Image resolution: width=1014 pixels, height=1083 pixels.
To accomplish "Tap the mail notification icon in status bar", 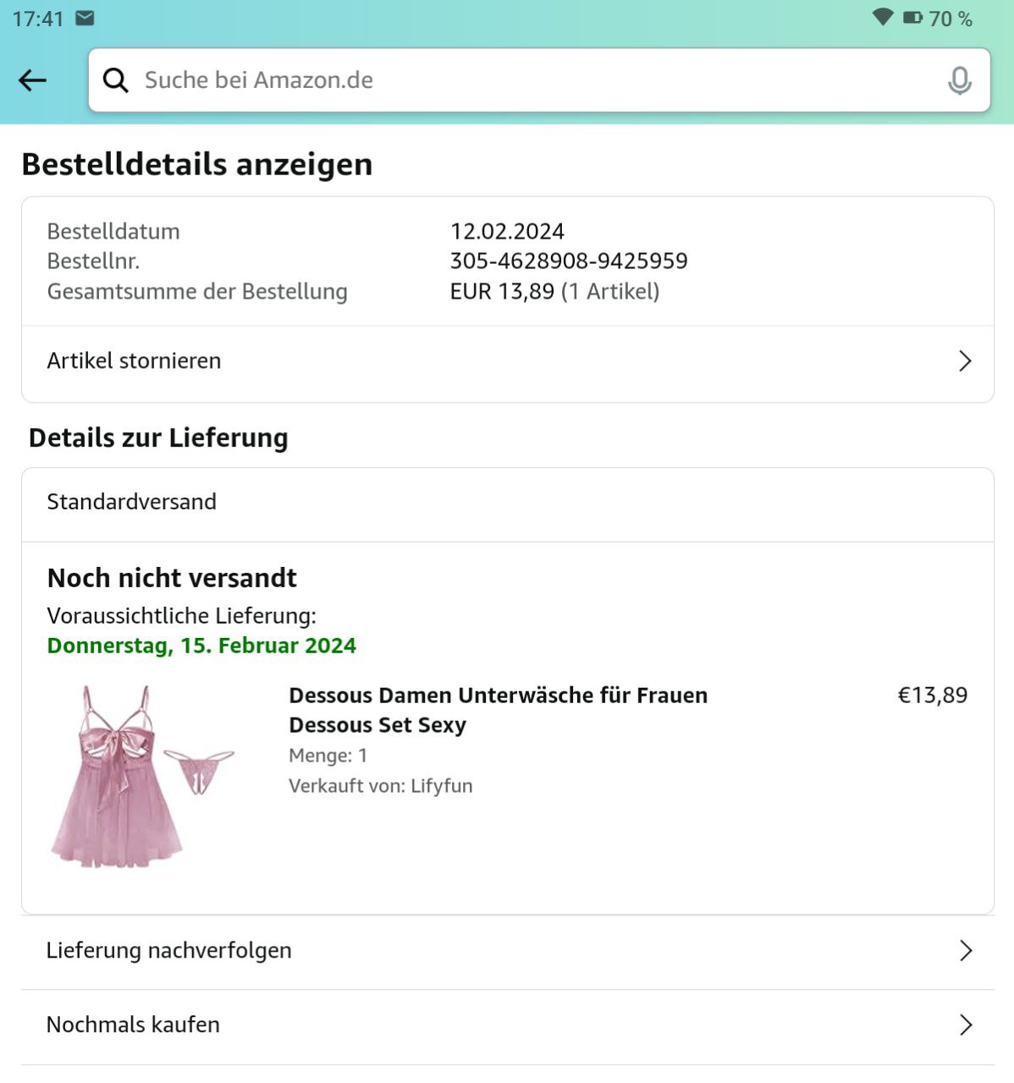I will pos(85,18).
